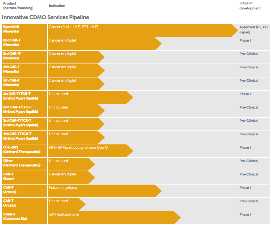Click "Cancer (multiple)" in the 2nd CAR-T row
The height and width of the screenshot is (225, 271).
click(x=62, y=40)
